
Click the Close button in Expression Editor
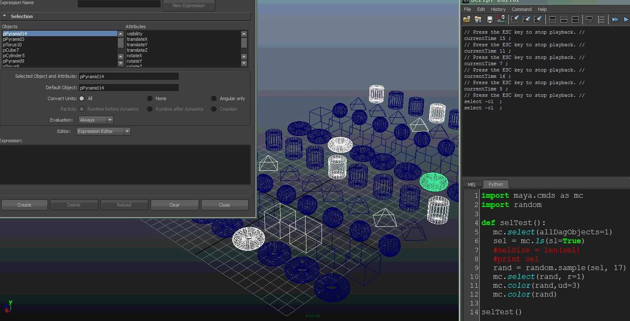[x=225, y=205]
